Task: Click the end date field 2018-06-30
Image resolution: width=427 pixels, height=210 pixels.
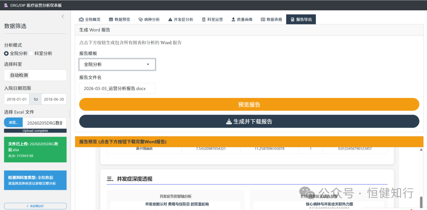Action: [x=54, y=99]
